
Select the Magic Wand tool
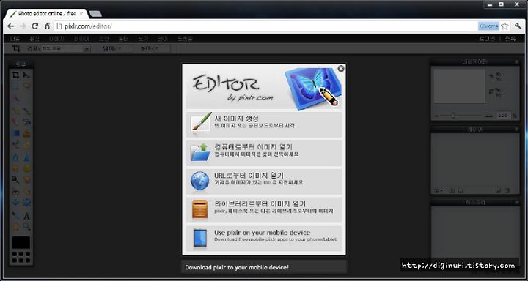(15, 98)
